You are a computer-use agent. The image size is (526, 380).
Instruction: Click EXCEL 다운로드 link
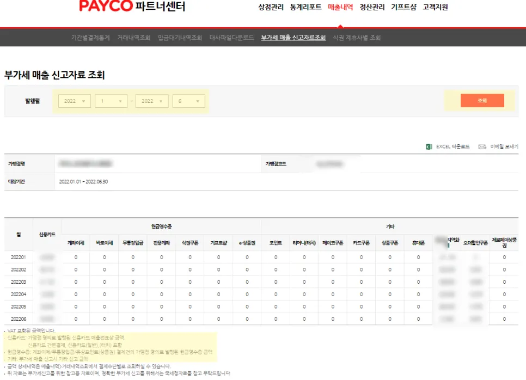[x=452, y=146]
